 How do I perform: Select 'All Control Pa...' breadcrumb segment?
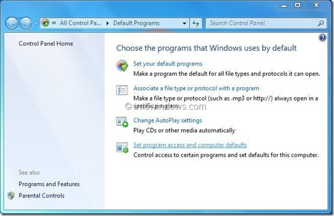80,23
